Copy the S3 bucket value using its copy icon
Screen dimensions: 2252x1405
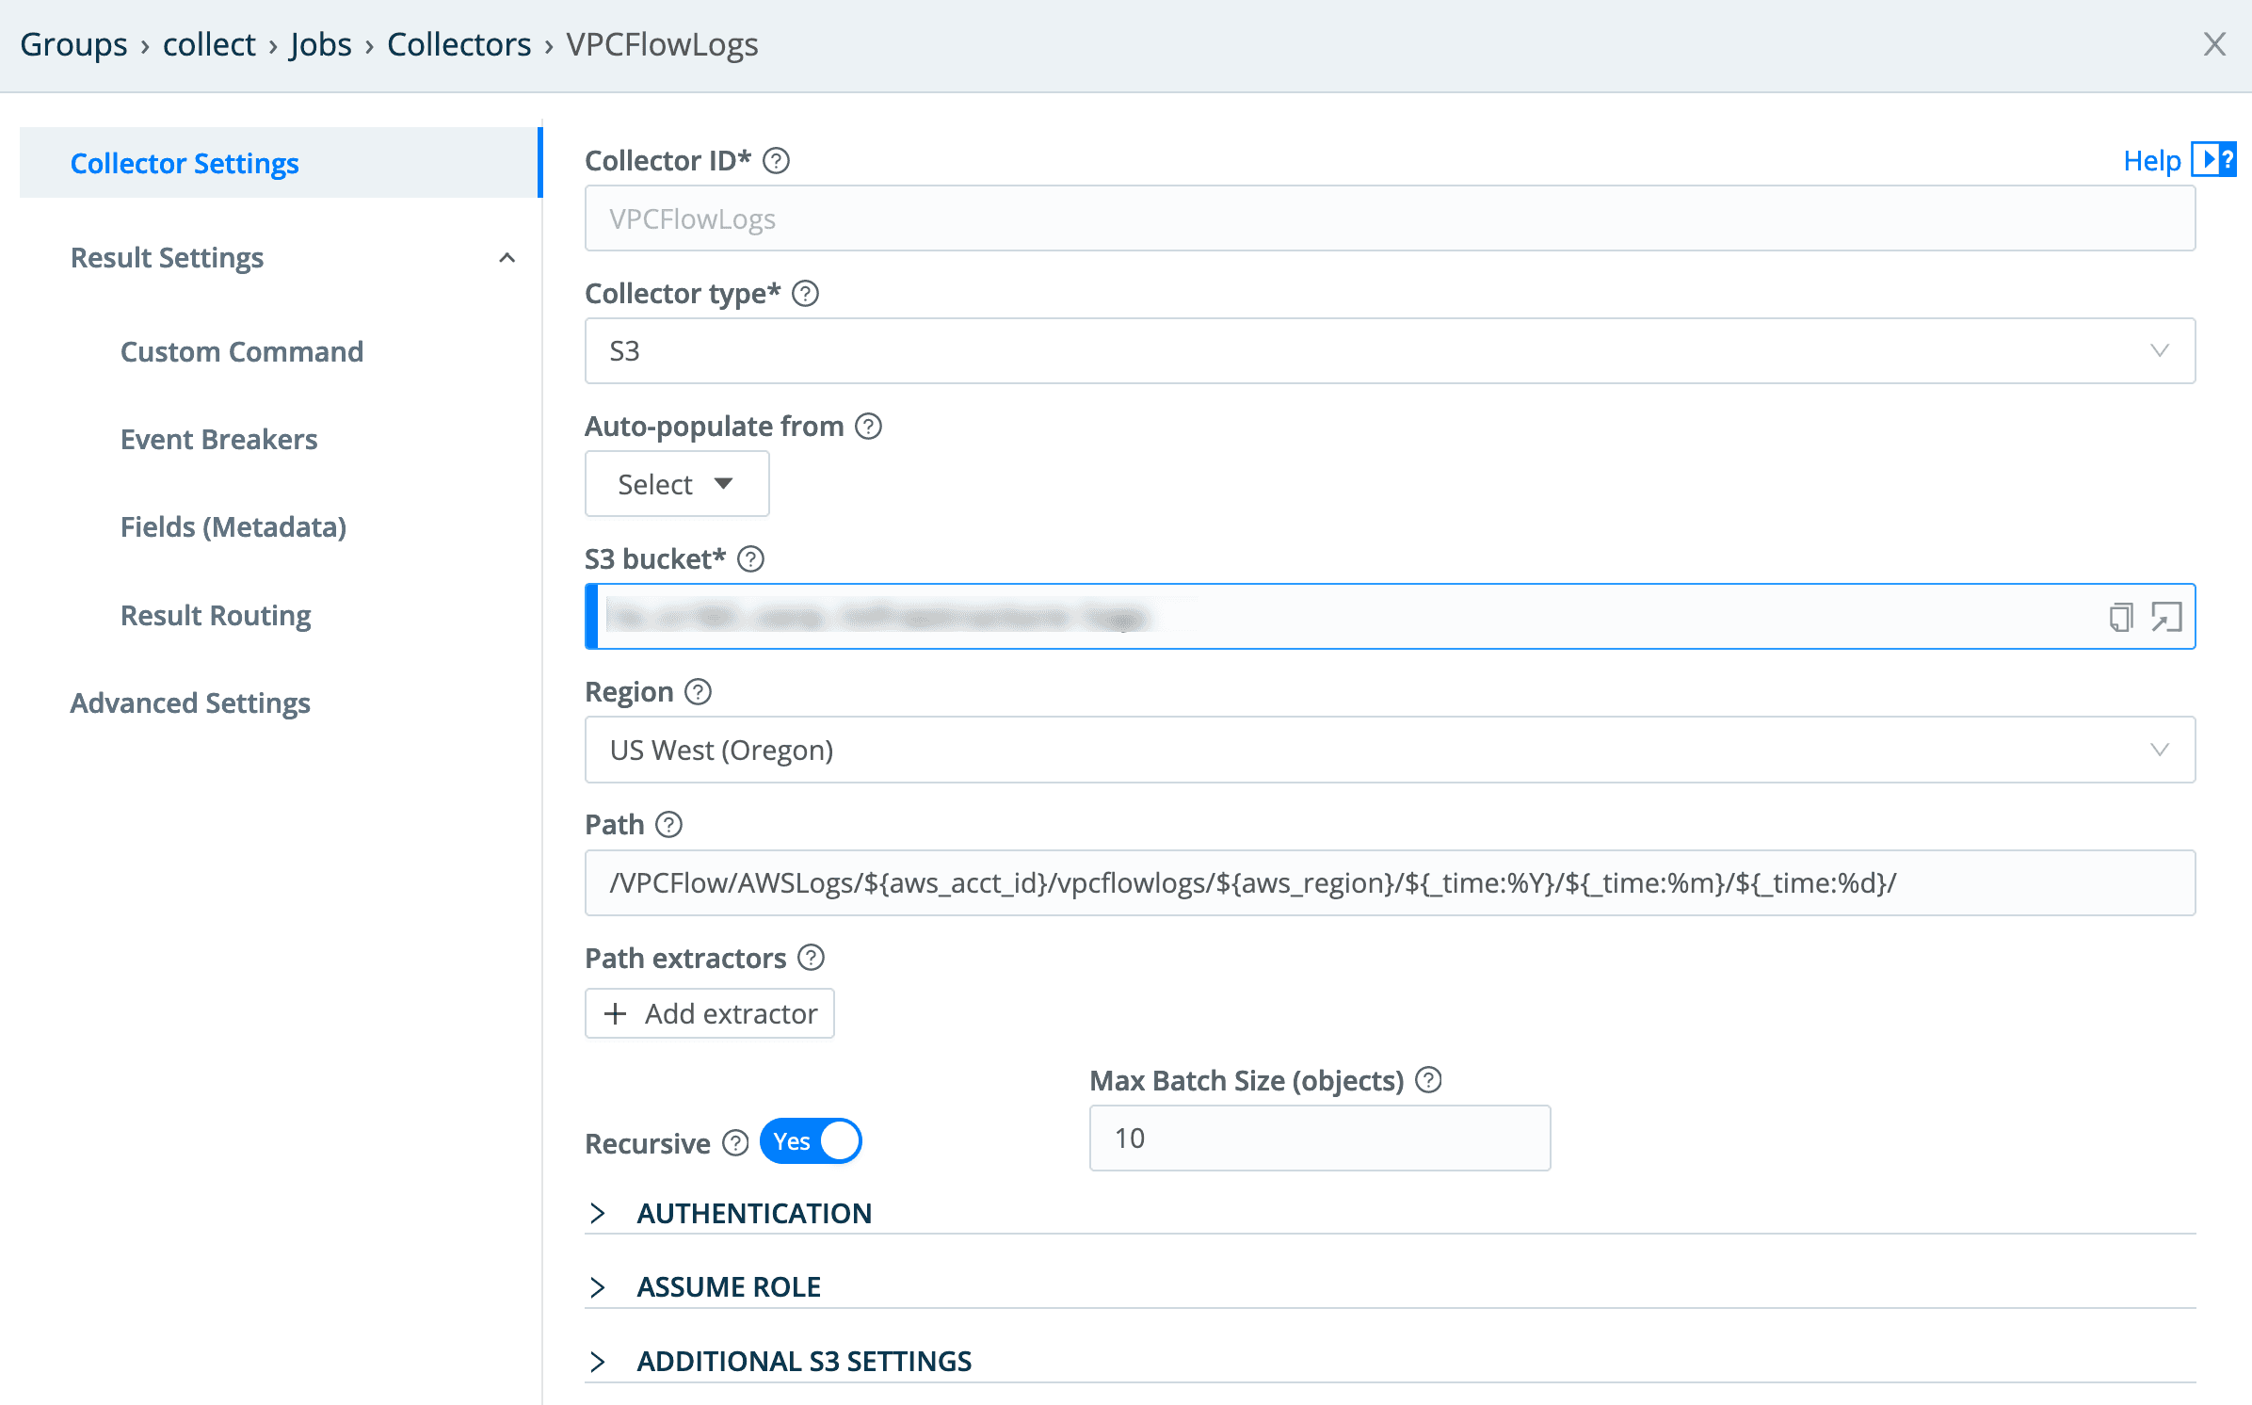[x=2120, y=617]
